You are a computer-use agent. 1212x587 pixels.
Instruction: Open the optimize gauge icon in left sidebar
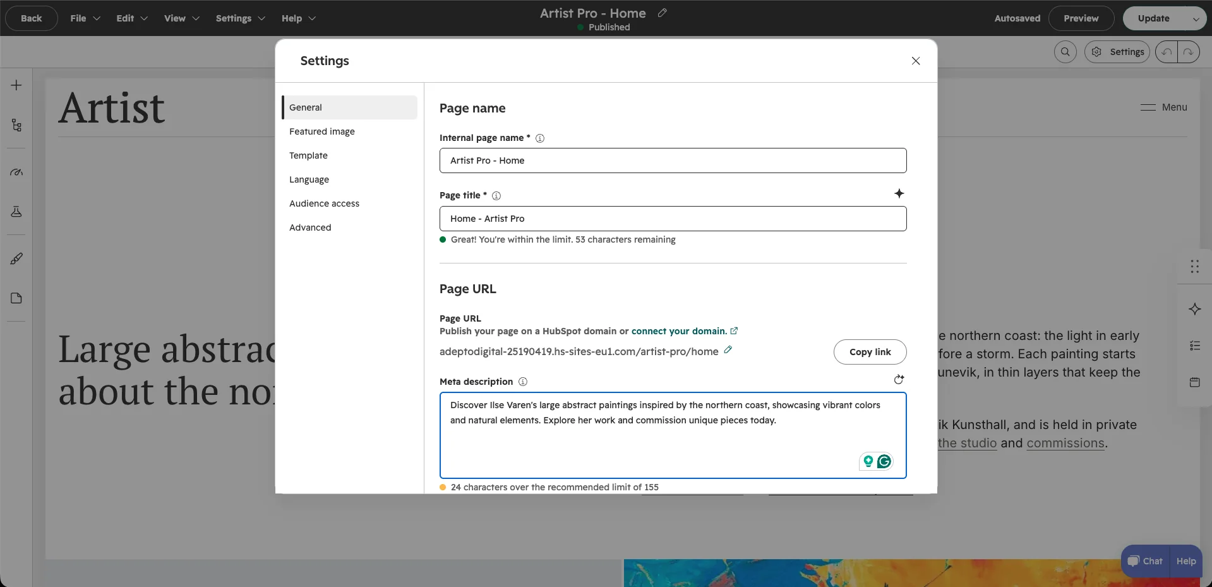[16, 172]
